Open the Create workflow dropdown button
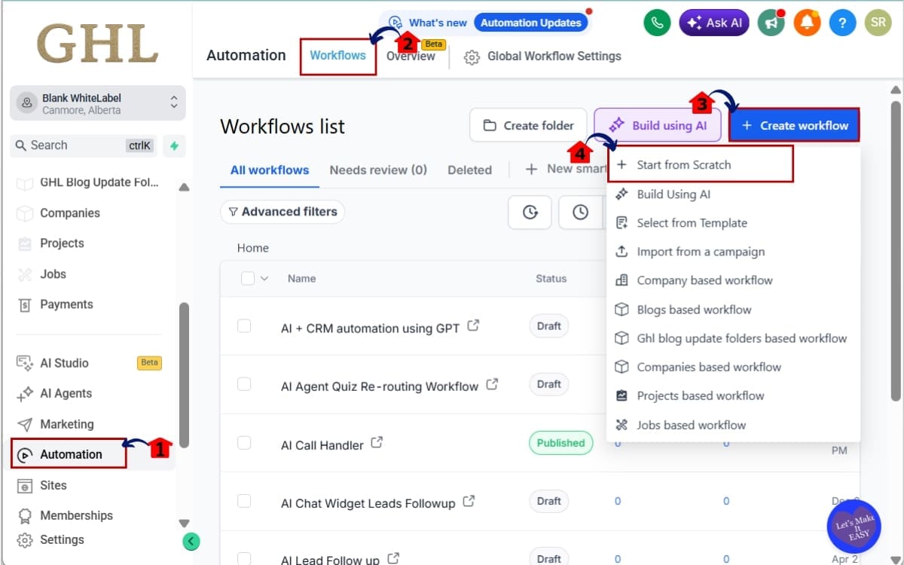 794,125
